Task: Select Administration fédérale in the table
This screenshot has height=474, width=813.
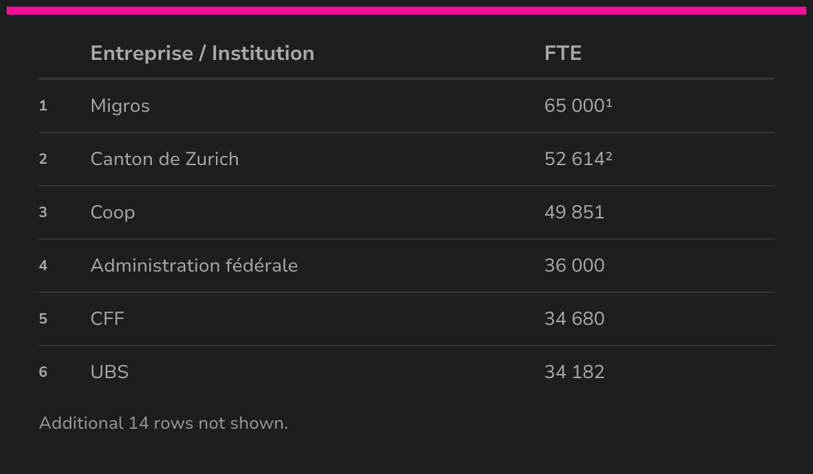Action: [x=194, y=266]
